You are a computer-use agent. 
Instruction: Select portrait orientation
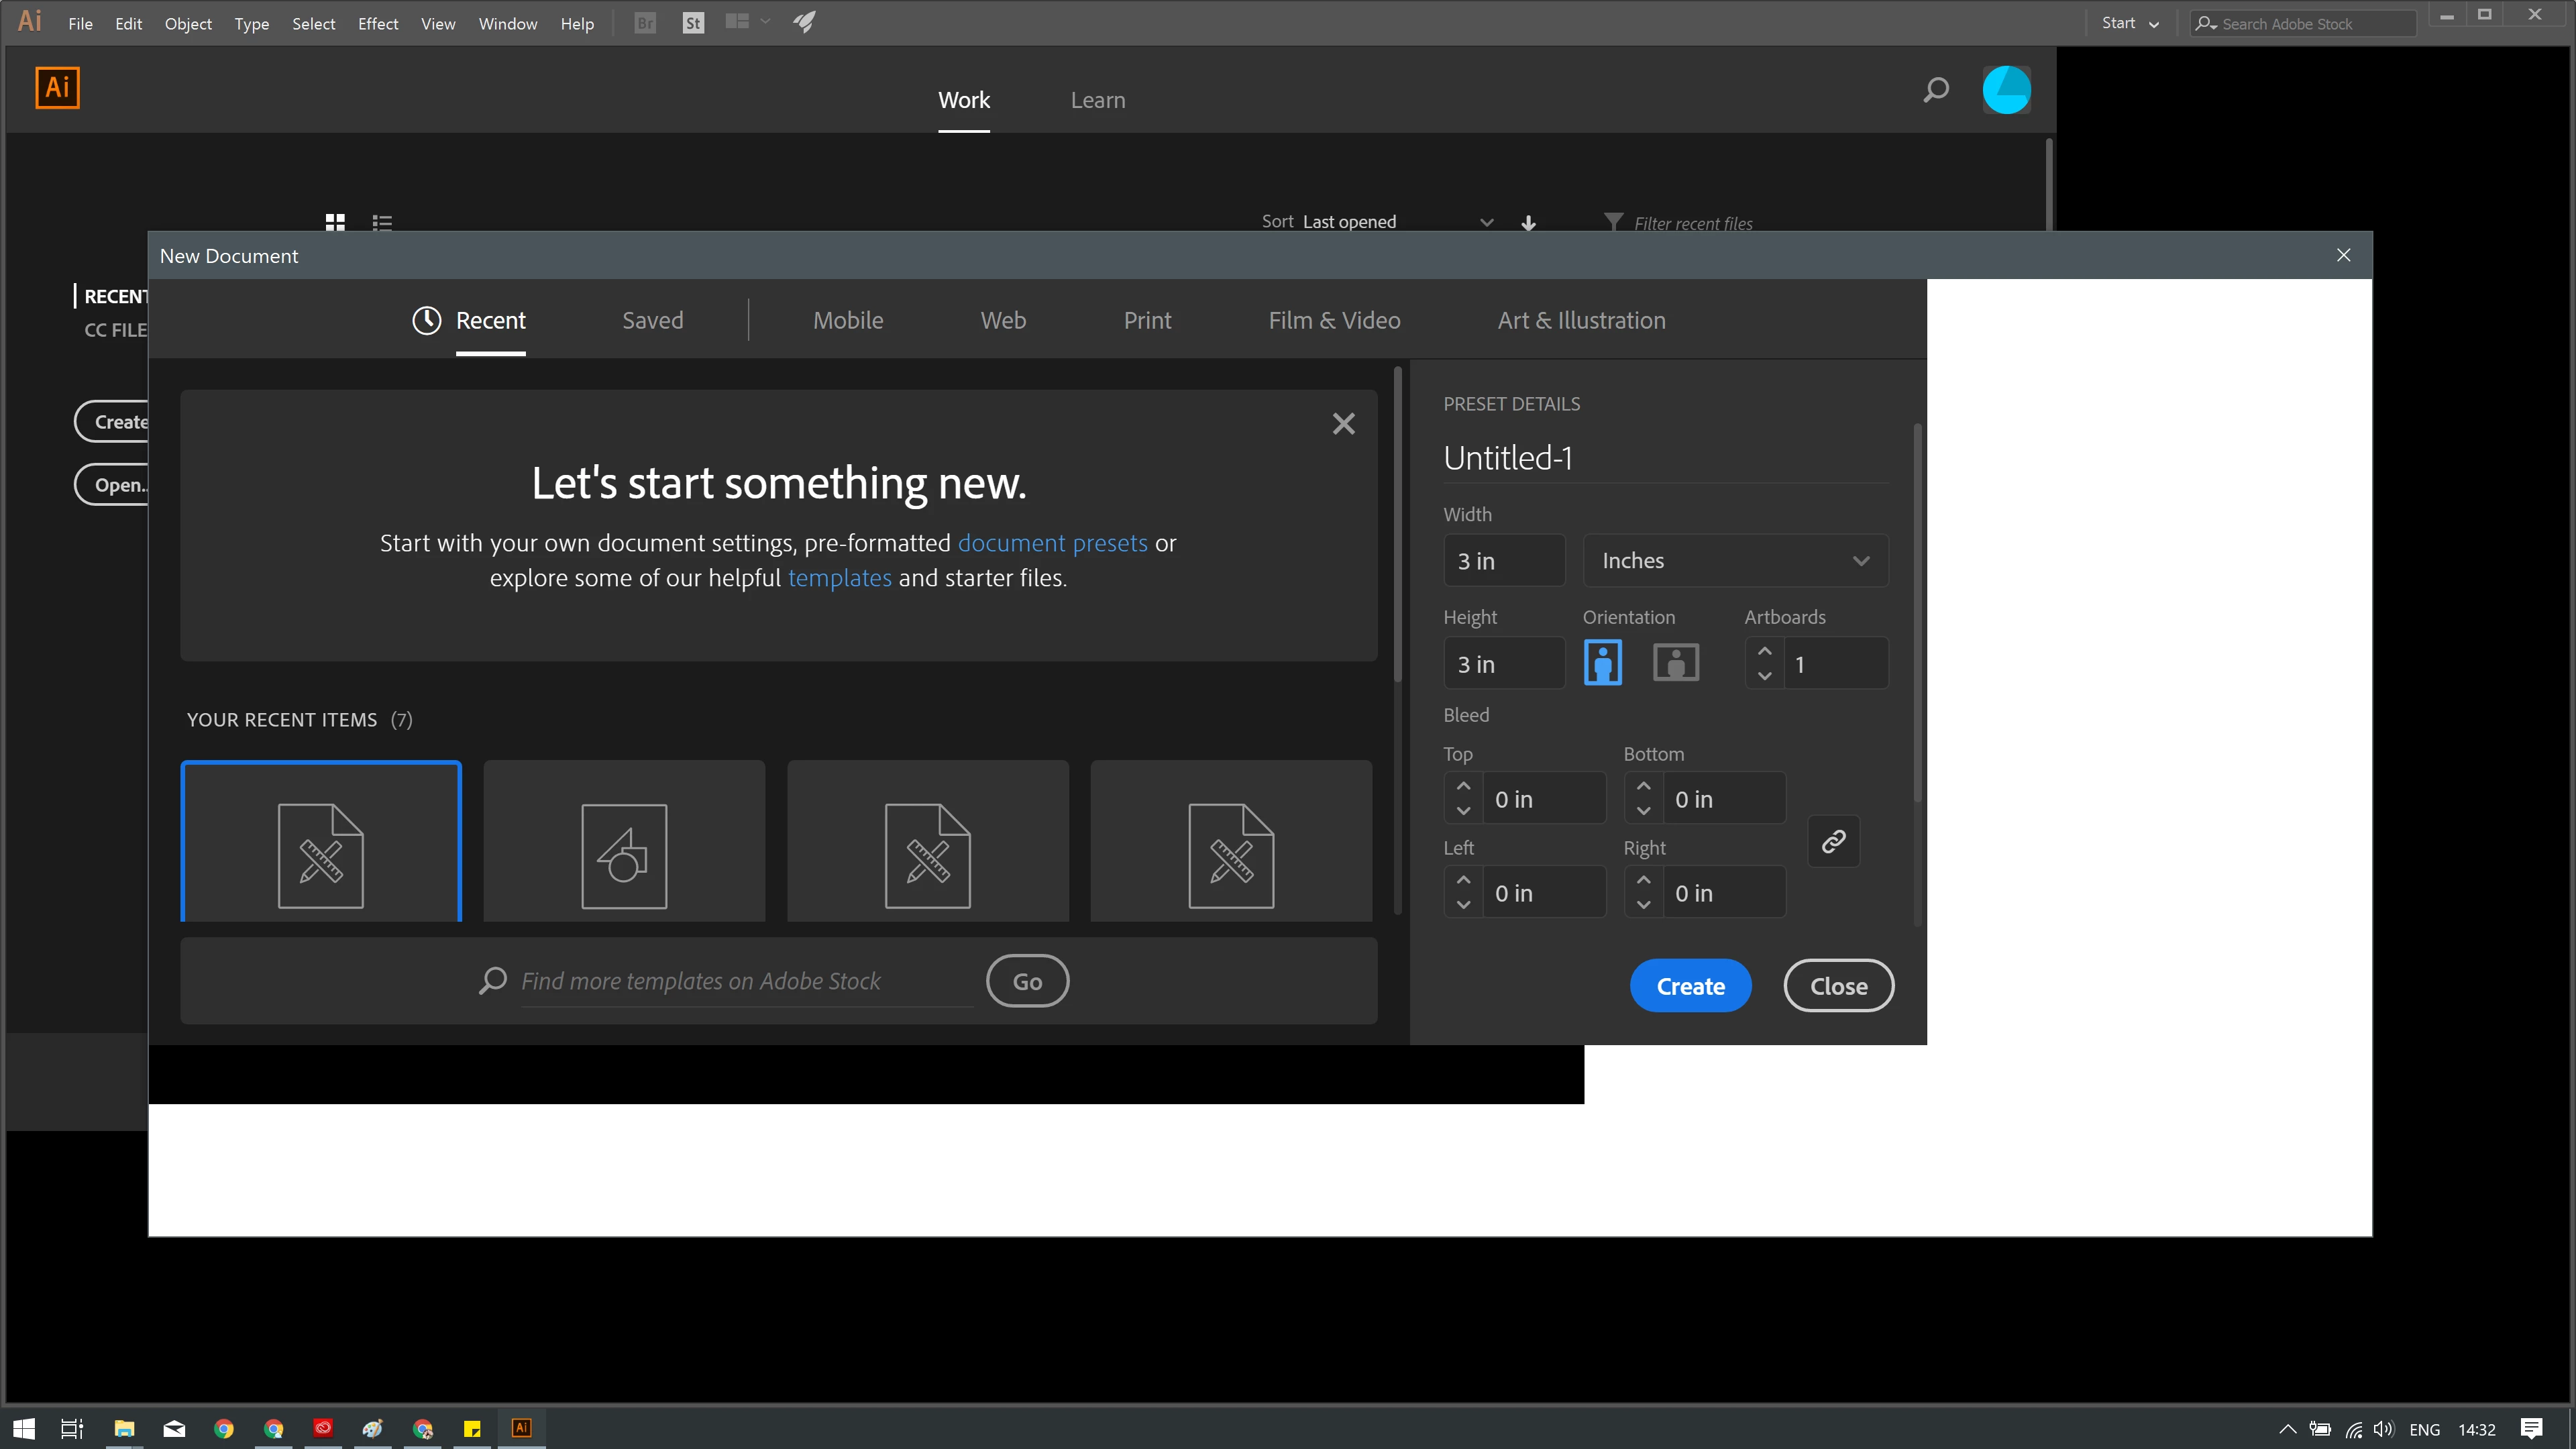(1602, 663)
